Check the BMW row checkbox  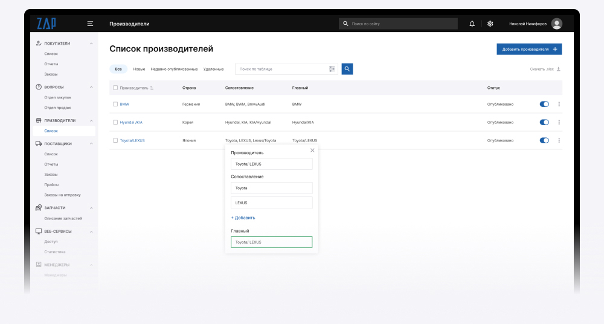pyautogui.click(x=115, y=104)
